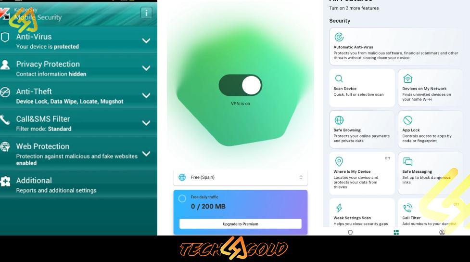470x262 pixels.
Task: Toggle the Off label on Where Is My Device
Action: coord(388,158)
